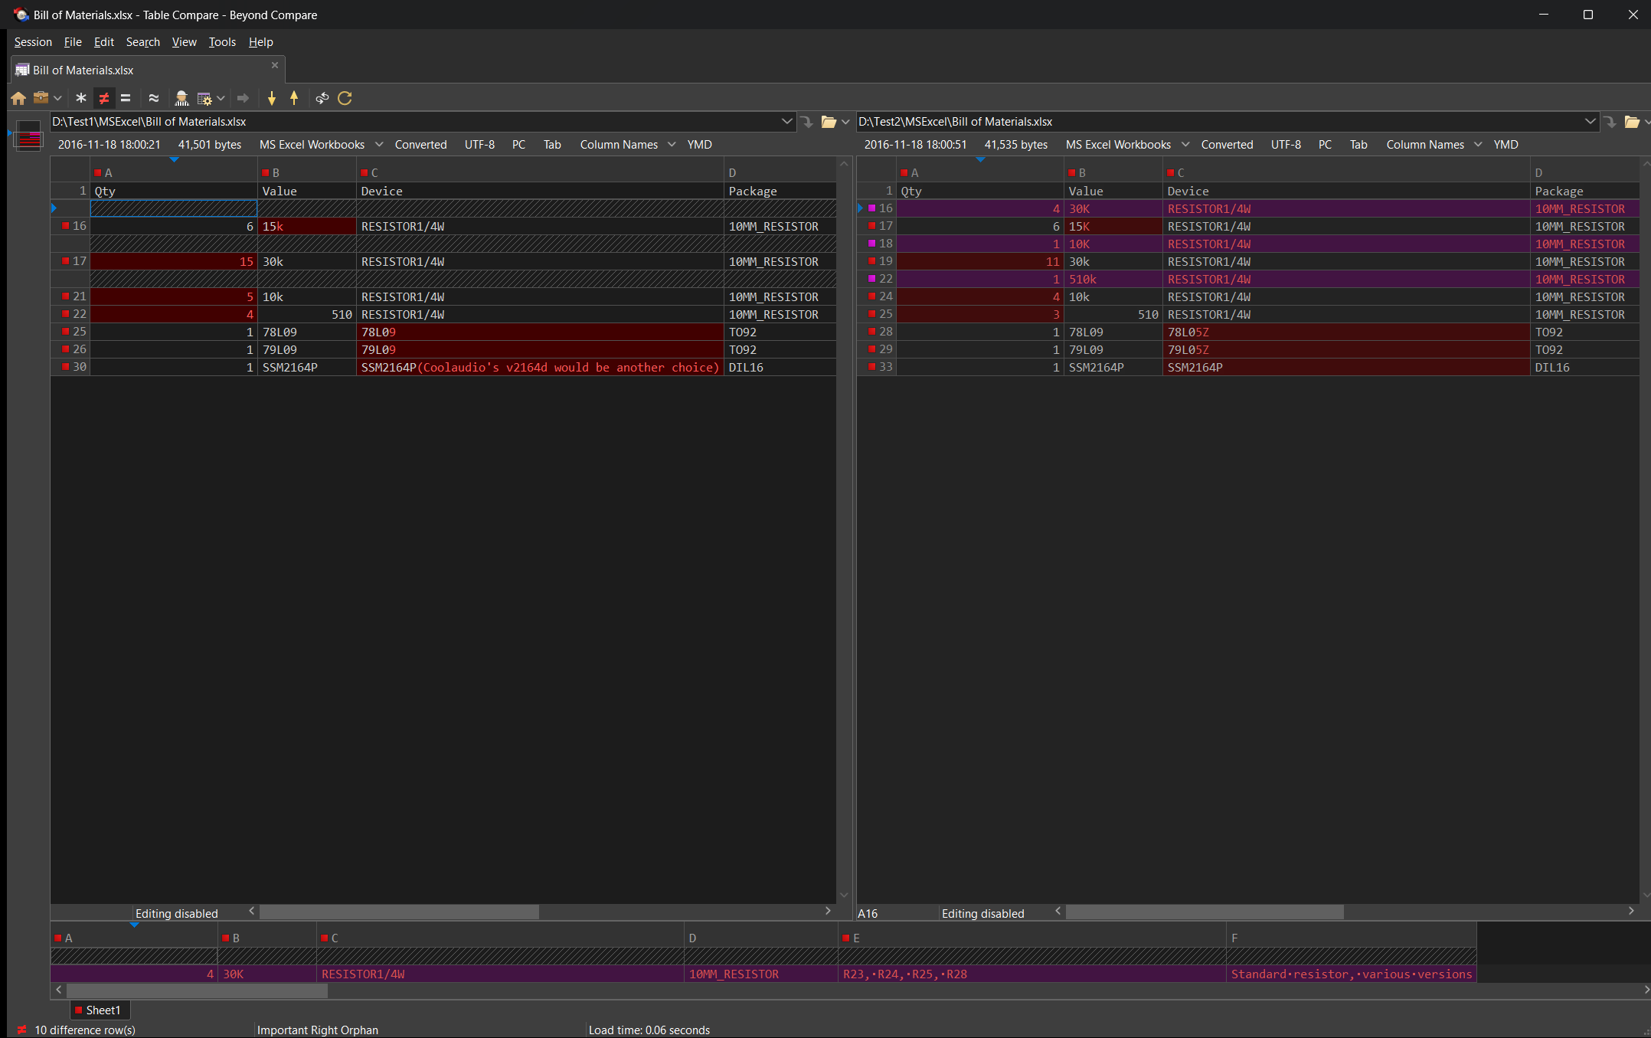
Task: Click the right file path input field
Action: coord(1219,122)
